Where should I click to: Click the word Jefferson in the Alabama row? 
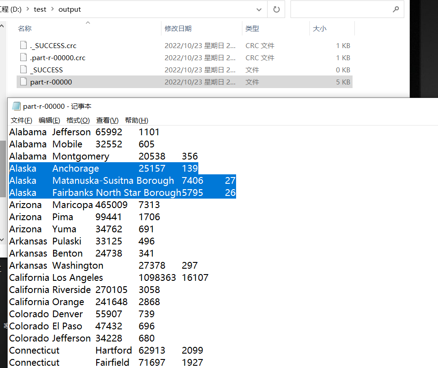(72, 132)
